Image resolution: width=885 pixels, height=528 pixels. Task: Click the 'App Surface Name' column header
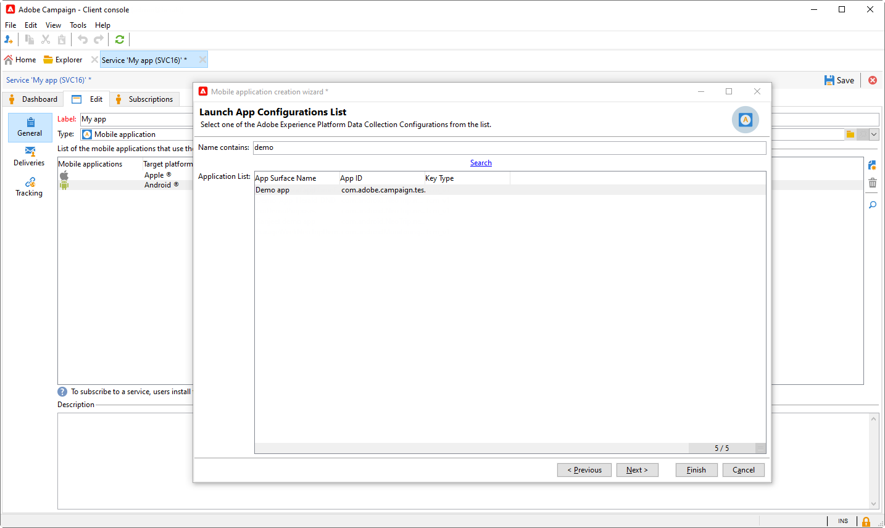pyautogui.click(x=297, y=178)
